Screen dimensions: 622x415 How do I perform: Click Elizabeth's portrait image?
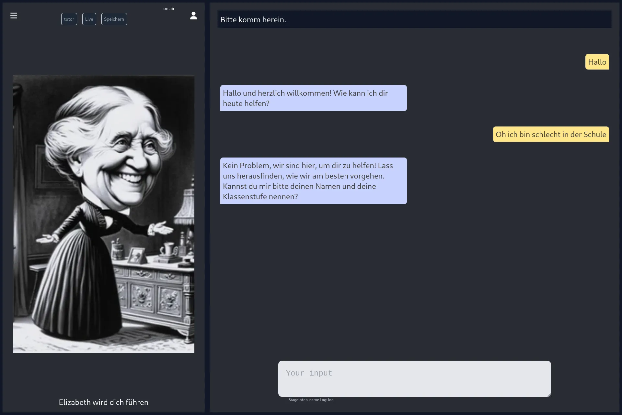click(x=104, y=214)
